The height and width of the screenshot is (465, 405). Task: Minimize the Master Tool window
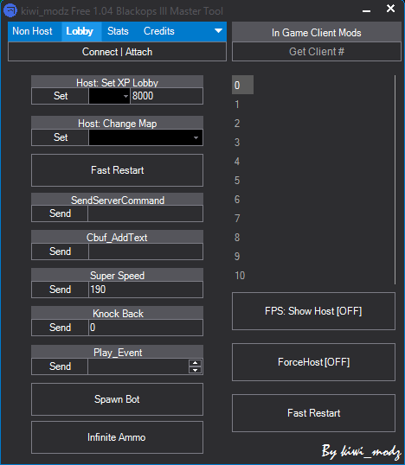366,10
